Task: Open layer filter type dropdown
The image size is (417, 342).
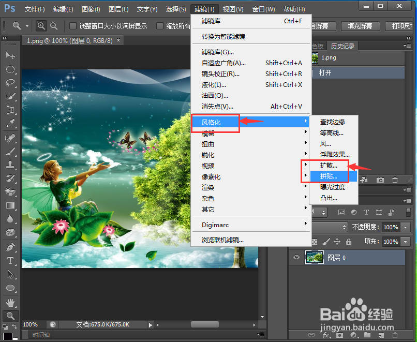Action: point(319,212)
